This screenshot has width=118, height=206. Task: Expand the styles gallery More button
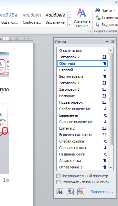click(70, 24)
